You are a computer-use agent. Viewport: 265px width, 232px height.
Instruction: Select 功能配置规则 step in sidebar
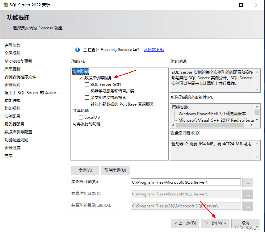click(x=16, y=140)
